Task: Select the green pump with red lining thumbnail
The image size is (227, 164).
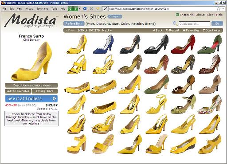Action: (x=210, y=44)
